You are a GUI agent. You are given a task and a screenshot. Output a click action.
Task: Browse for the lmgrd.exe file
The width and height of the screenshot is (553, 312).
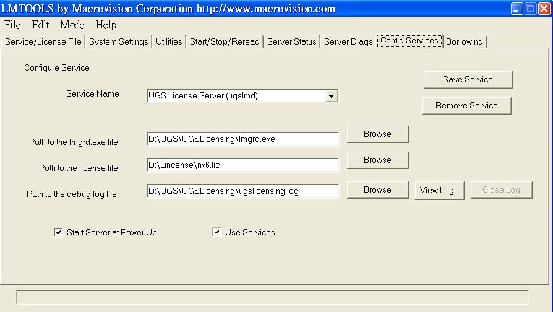[x=378, y=134]
